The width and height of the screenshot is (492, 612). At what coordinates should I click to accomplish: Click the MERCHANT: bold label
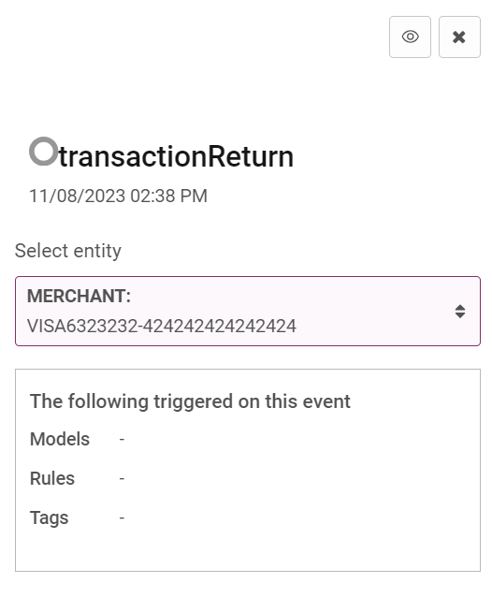(x=79, y=296)
